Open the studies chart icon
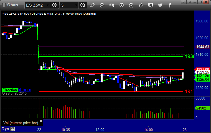The width and height of the screenshot is (211, 133). click(102, 5)
